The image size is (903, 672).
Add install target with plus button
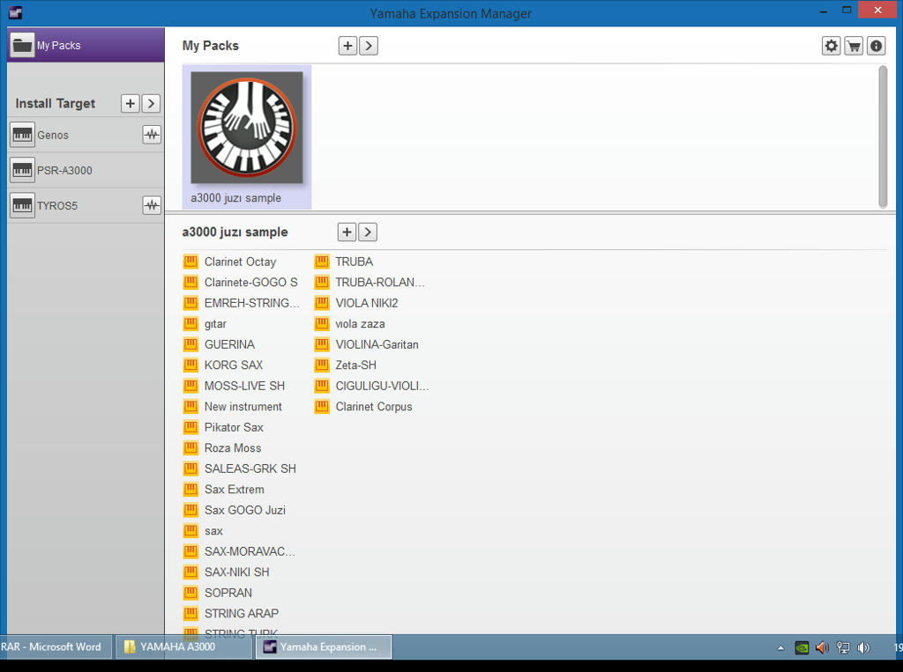coord(131,104)
